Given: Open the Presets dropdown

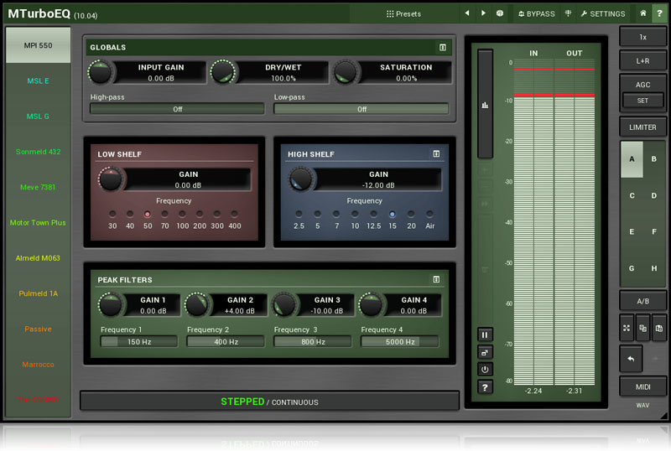Looking at the screenshot, I should [403, 13].
